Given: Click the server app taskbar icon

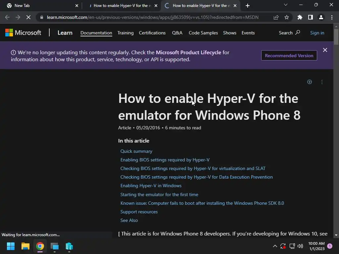Looking at the screenshot, I should (69, 246).
